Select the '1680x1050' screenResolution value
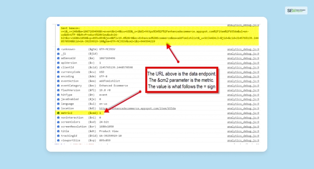Viewport: 314px width, 169px height. click(107, 127)
